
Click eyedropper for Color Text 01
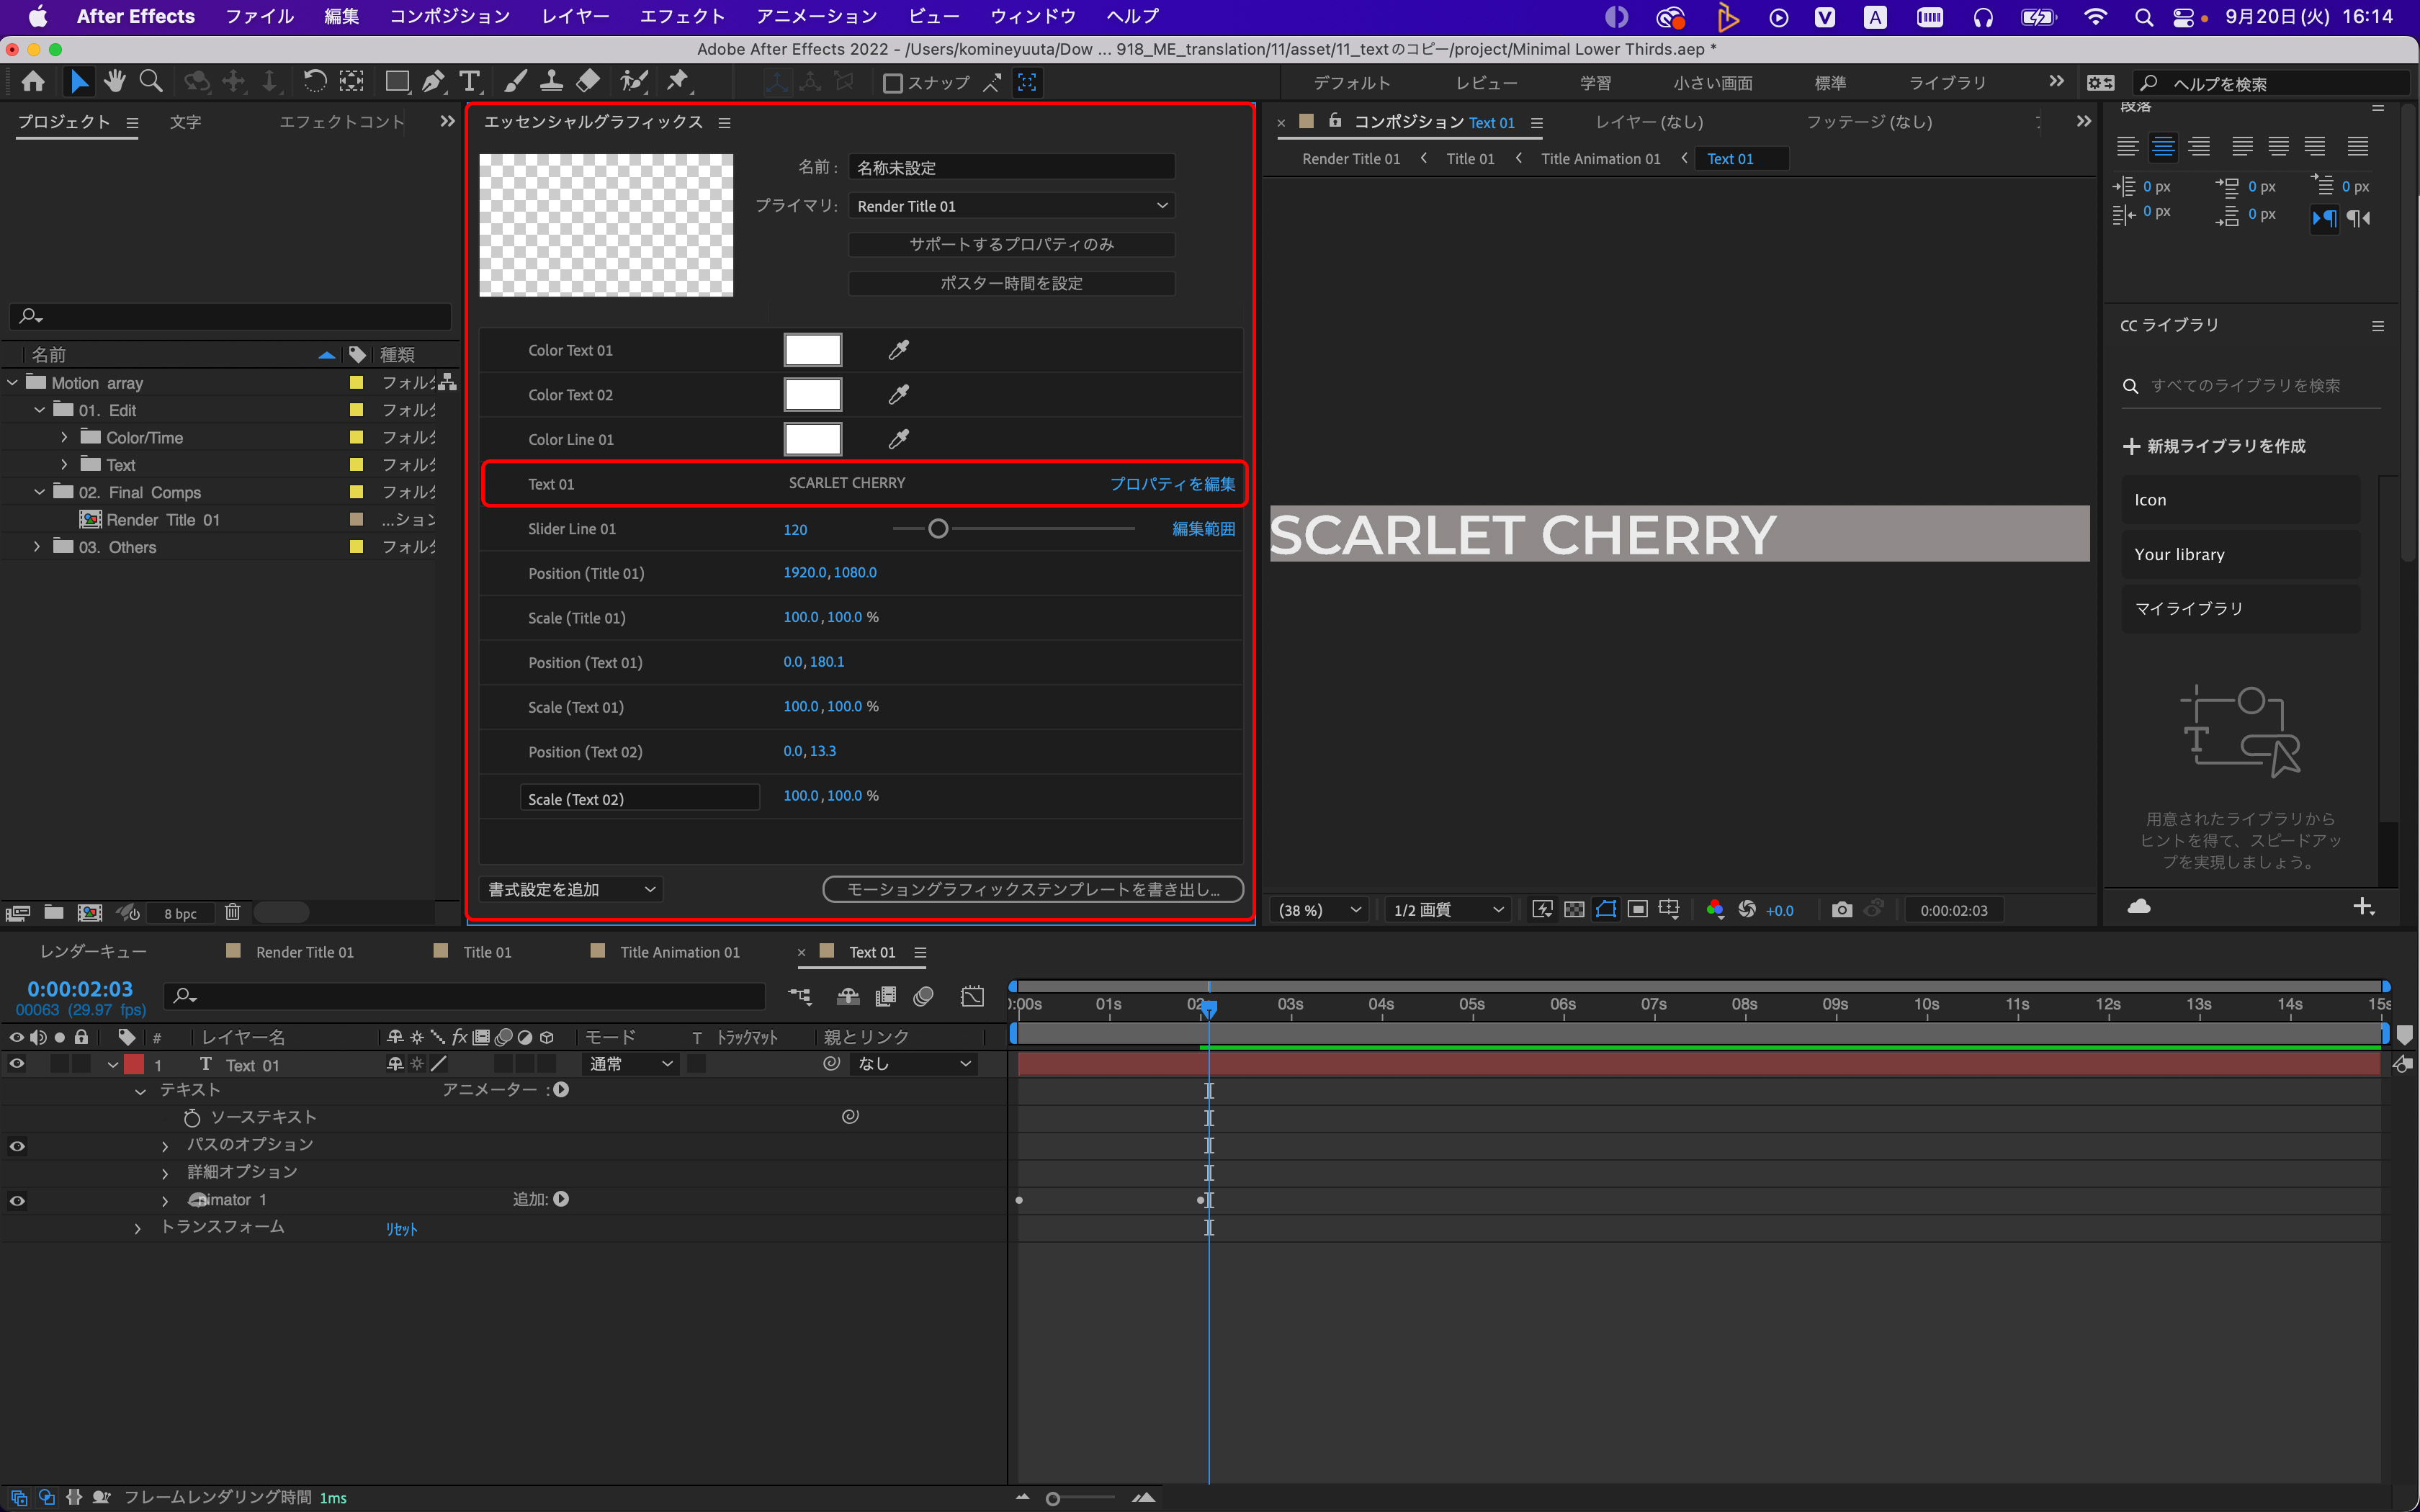[x=899, y=350]
